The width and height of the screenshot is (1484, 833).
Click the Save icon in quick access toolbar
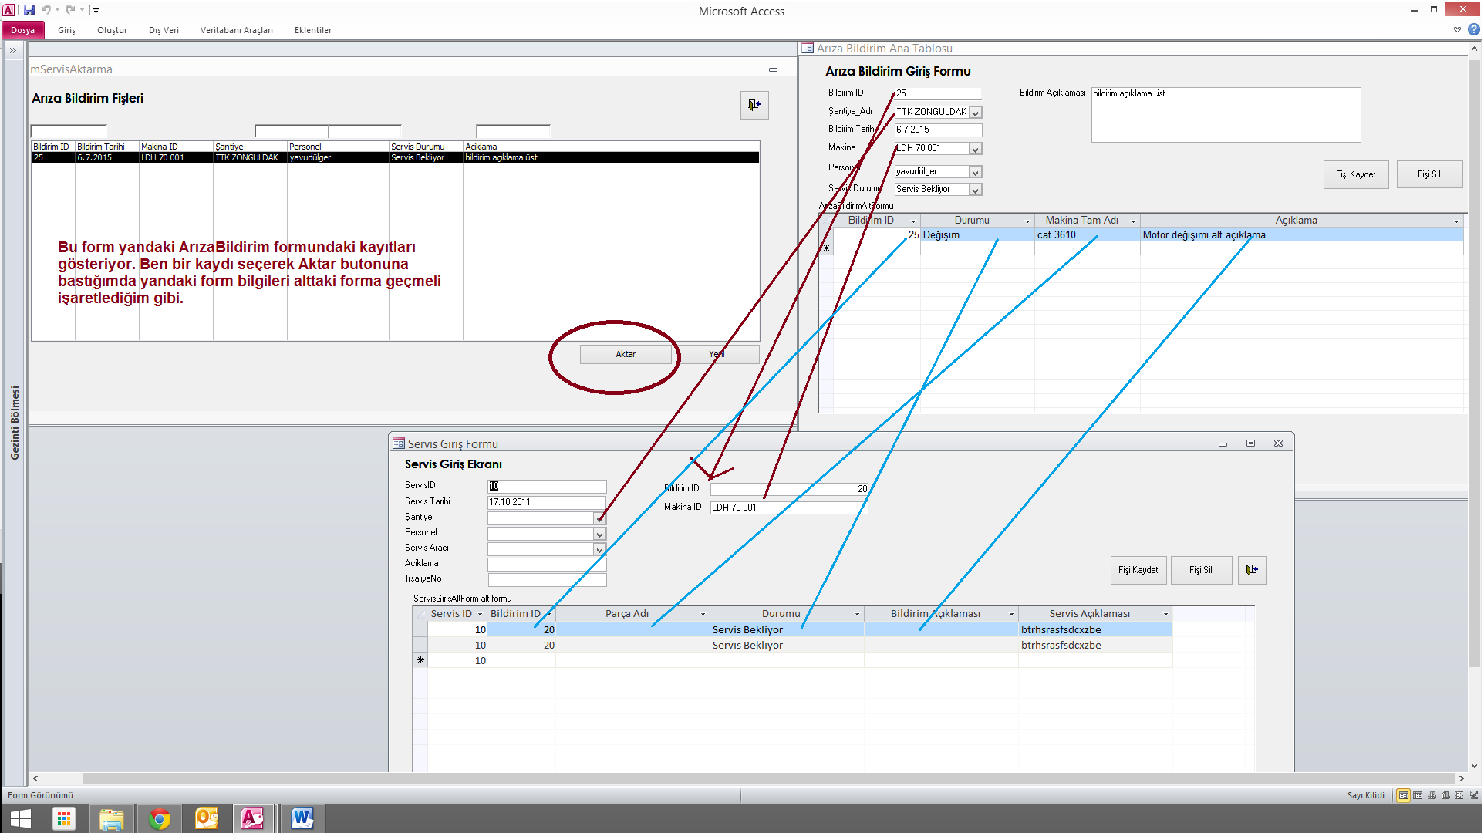[x=29, y=10]
